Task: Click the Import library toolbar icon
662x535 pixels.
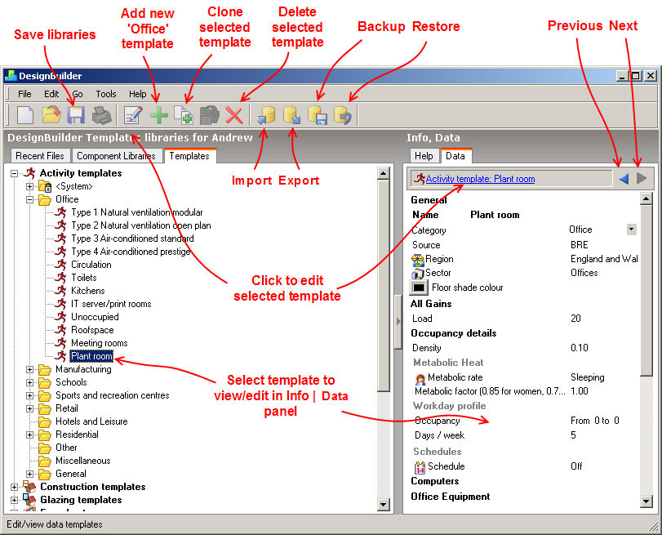Action: (x=265, y=115)
